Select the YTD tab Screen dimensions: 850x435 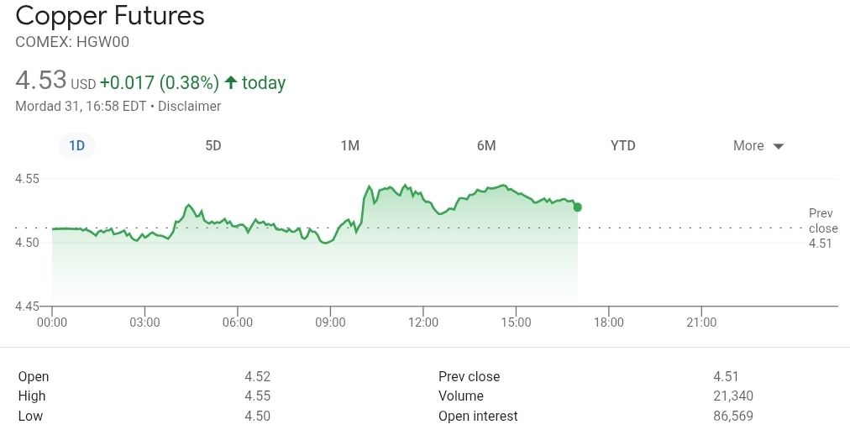(x=622, y=145)
